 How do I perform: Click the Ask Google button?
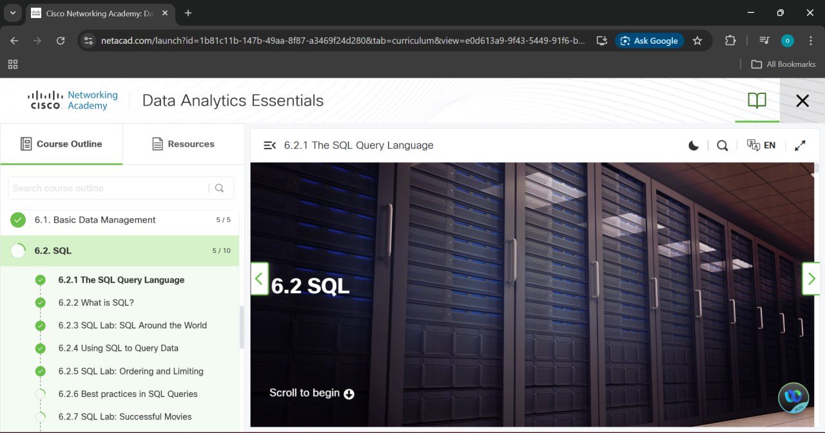coord(649,41)
